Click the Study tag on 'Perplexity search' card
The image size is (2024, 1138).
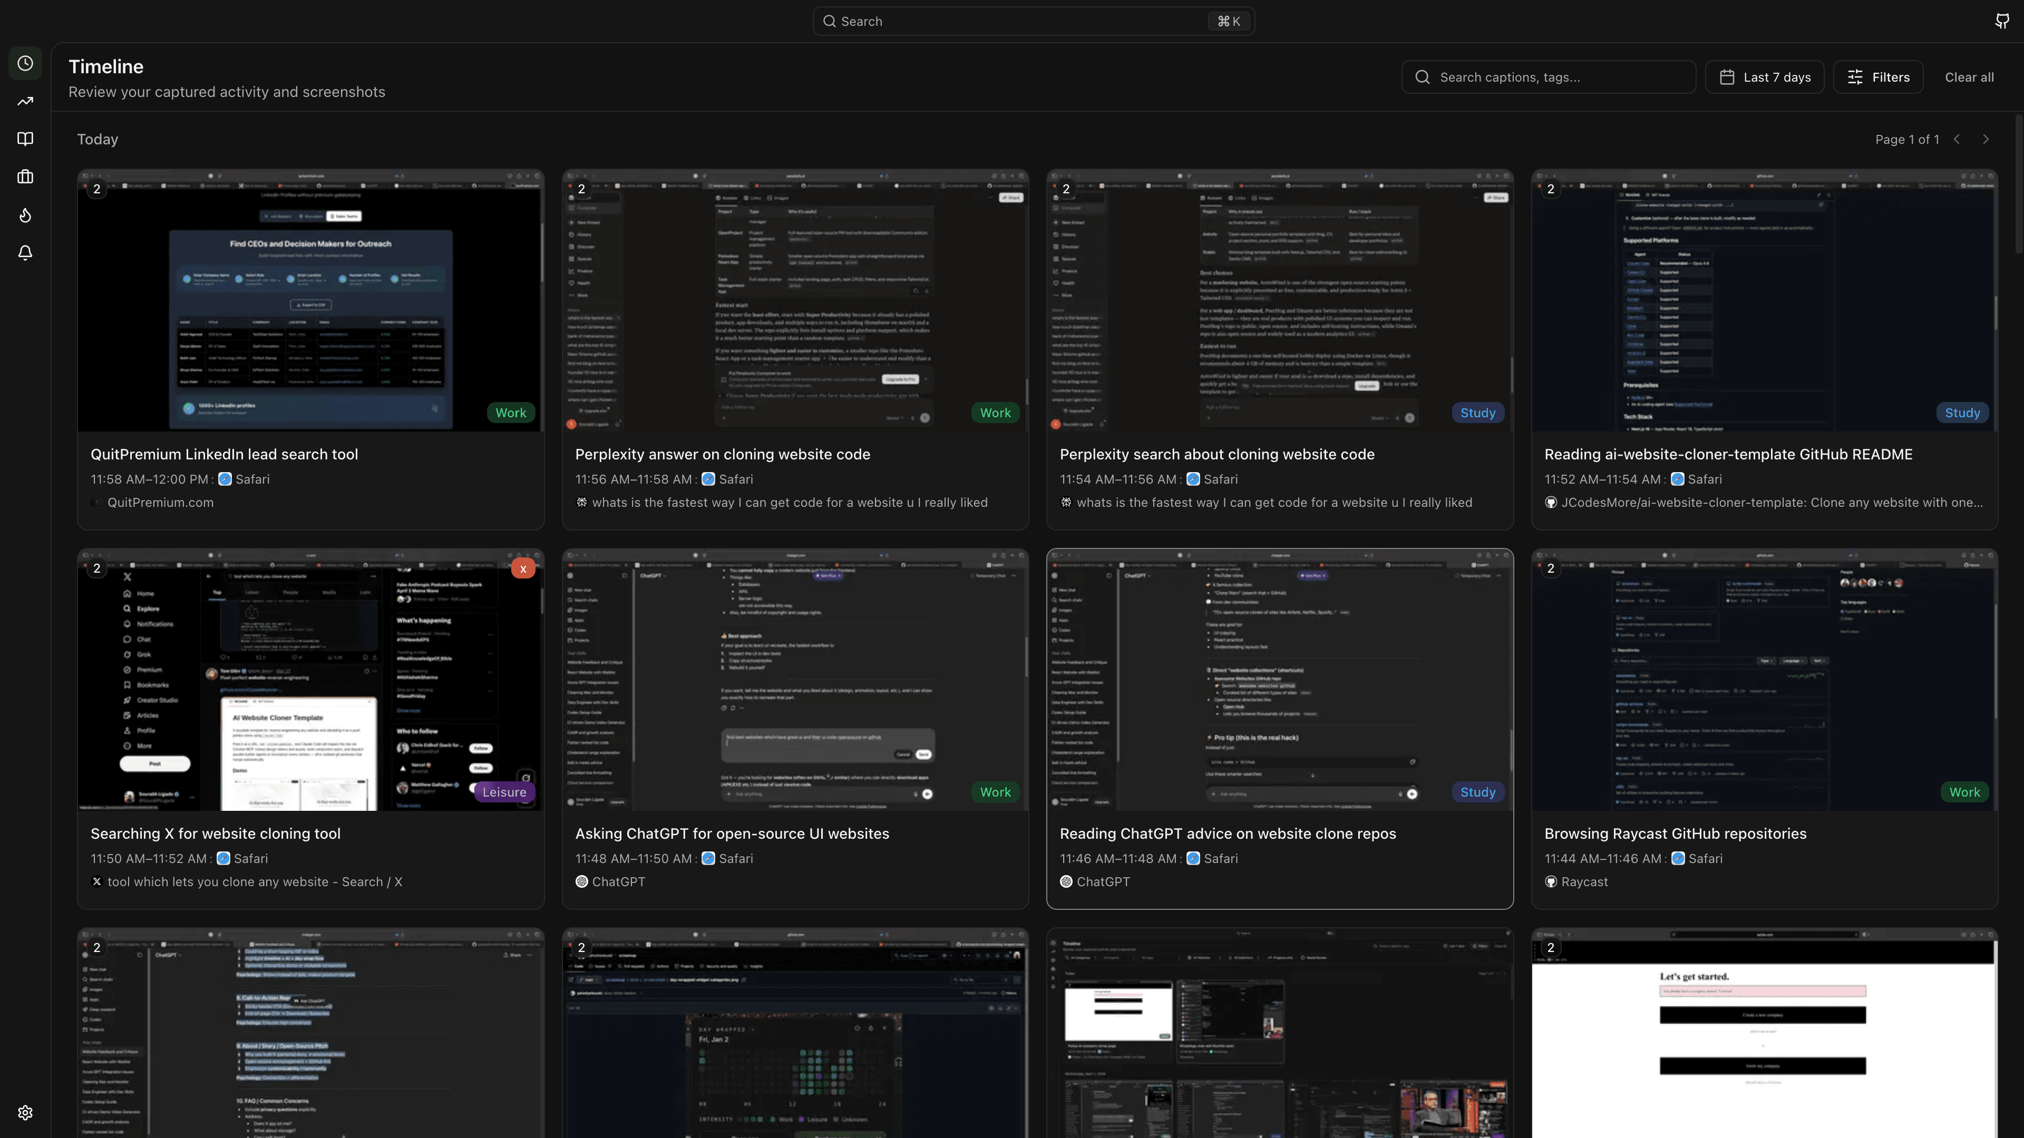[x=1478, y=413]
